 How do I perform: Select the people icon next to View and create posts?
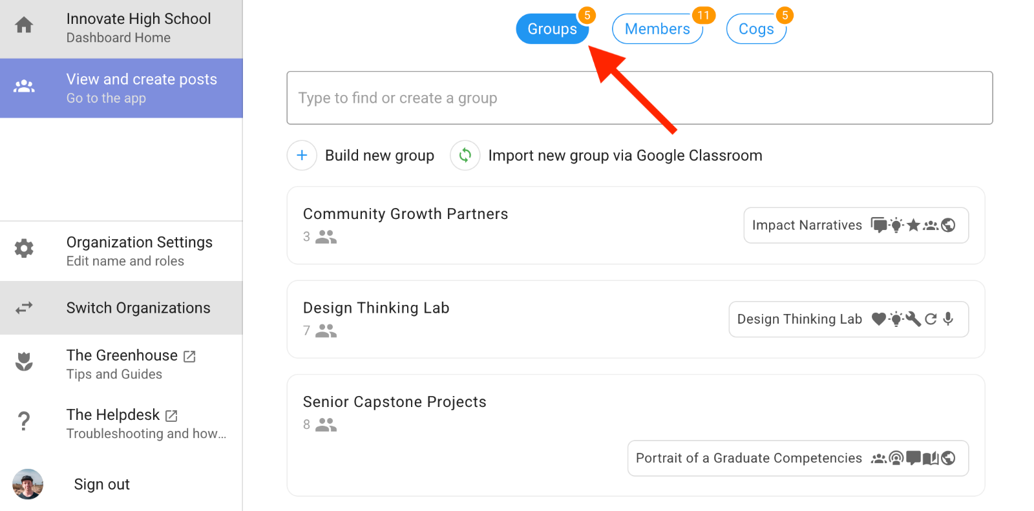24,85
